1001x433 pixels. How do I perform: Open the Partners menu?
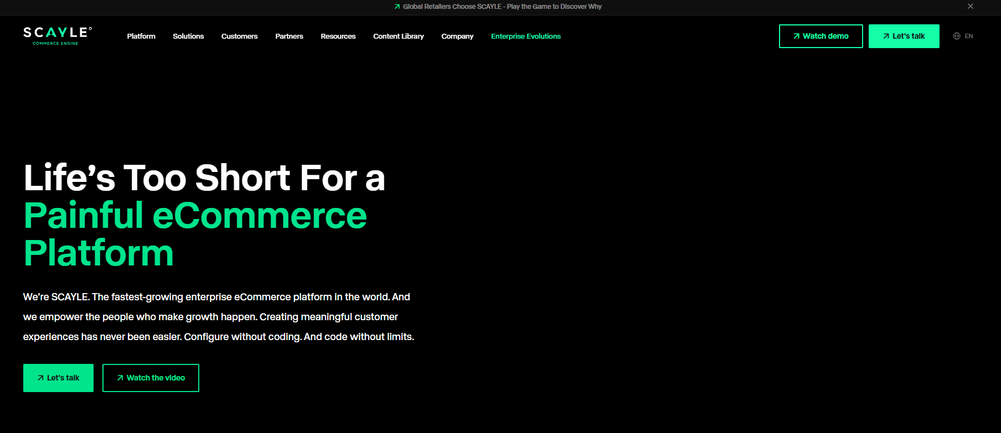point(289,36)
